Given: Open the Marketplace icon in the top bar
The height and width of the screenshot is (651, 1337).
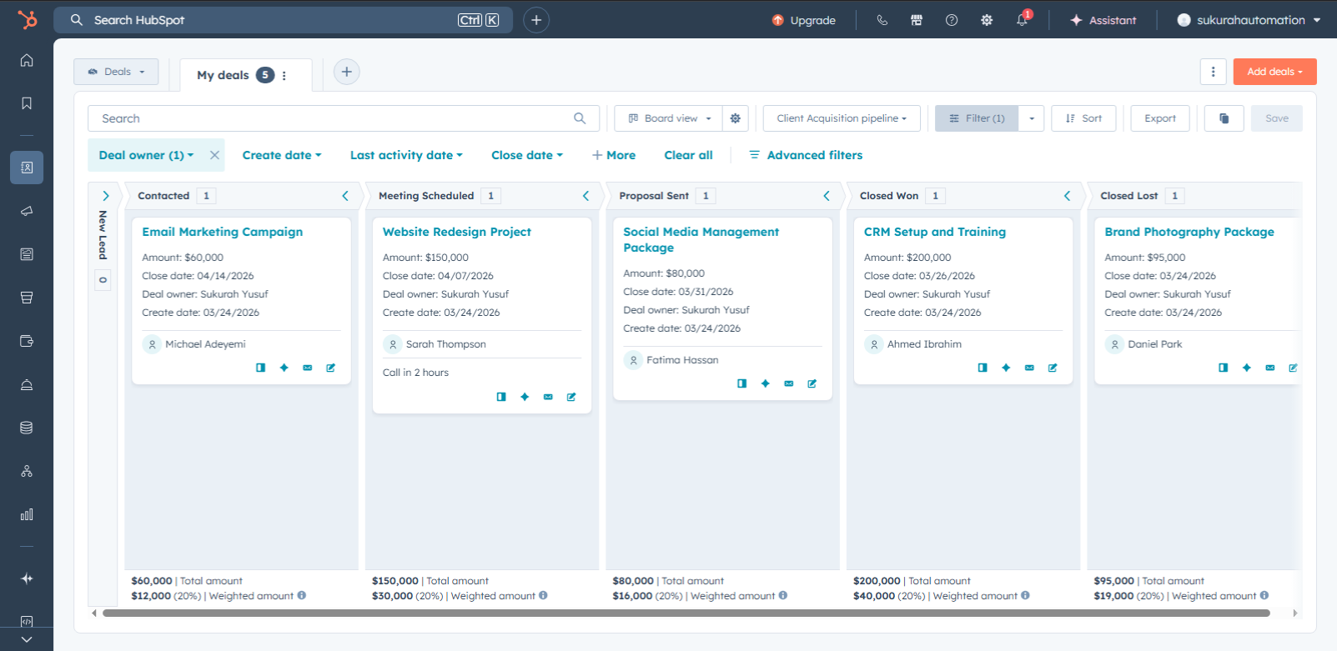Looking at the screenshot, I should click(x=917, y=20).
